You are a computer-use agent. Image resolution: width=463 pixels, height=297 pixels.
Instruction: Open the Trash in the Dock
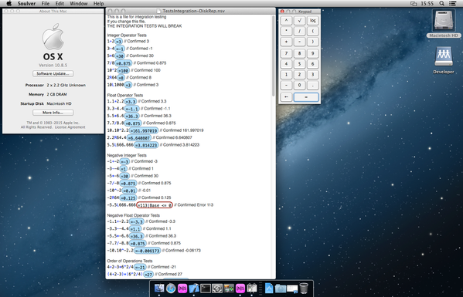pyautogui.click(x=304, y=288)
